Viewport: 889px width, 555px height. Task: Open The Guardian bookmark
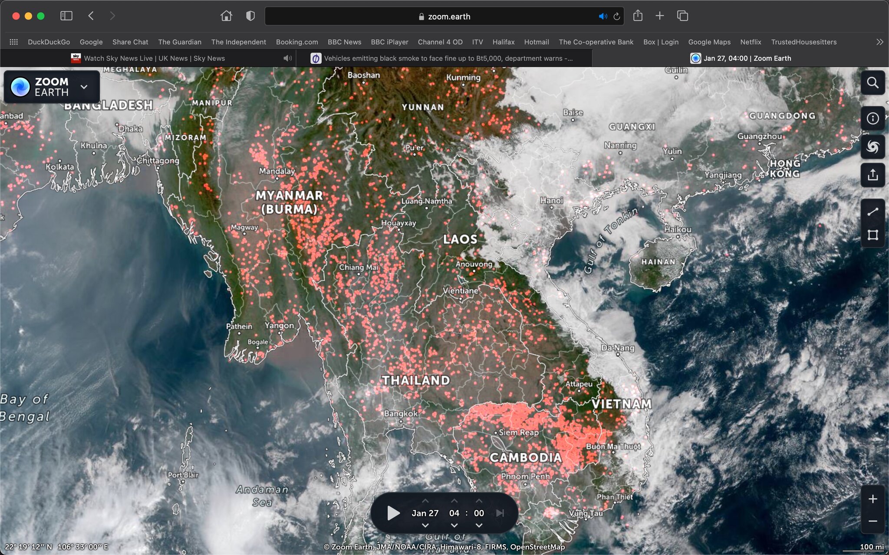[179, 42]
